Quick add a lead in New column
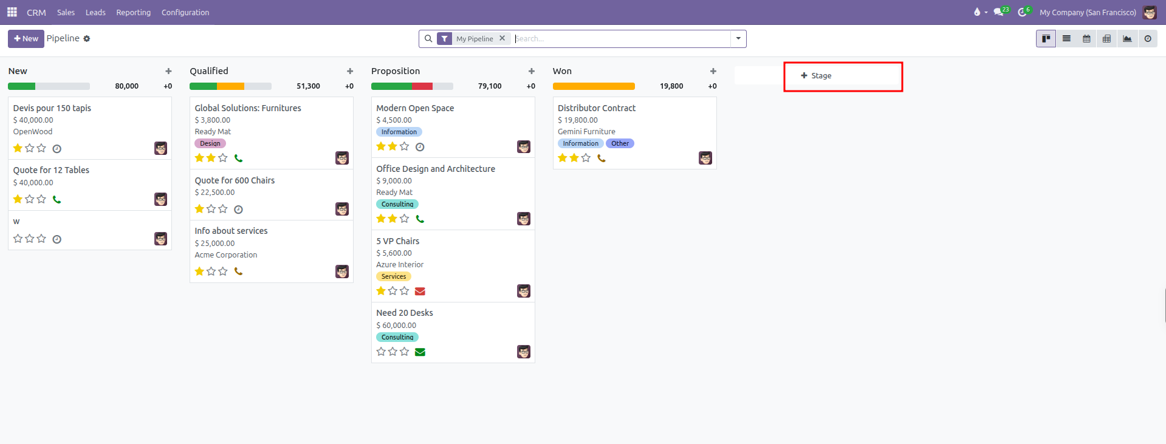 pos(168,71)
